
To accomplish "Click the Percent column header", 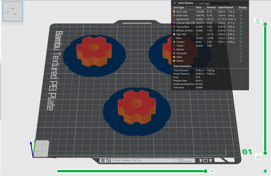I will [x=211, y=8].
